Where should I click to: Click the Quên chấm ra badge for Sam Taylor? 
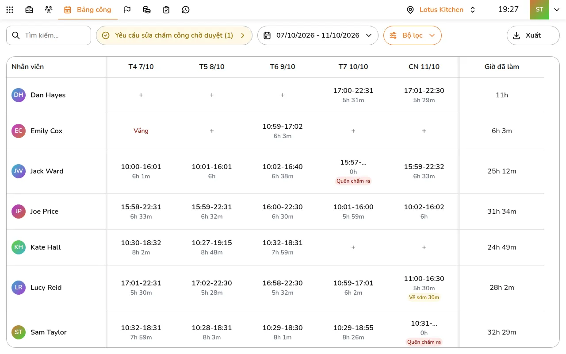point(424,342)
